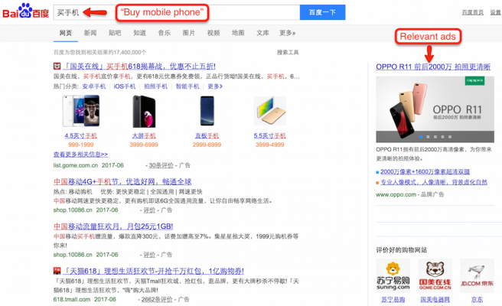
Task: Click the 4.5英寸手机 product image
Action: (81, 111)
